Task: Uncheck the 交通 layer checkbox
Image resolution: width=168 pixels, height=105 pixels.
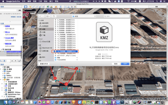Action: [4, 90]
